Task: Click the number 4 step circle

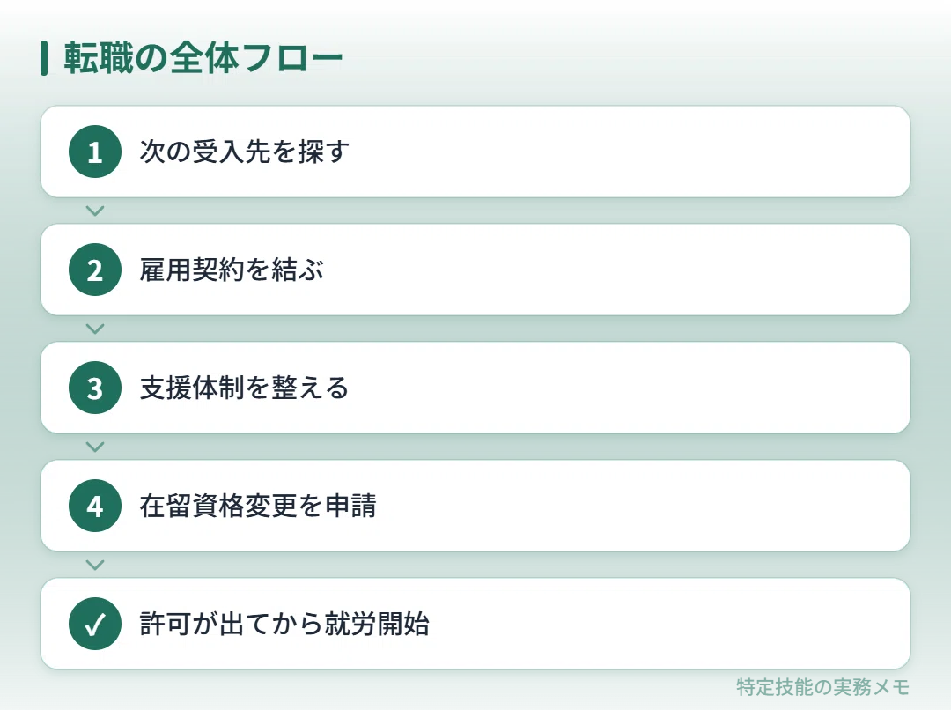Action: tap(95, 506)
